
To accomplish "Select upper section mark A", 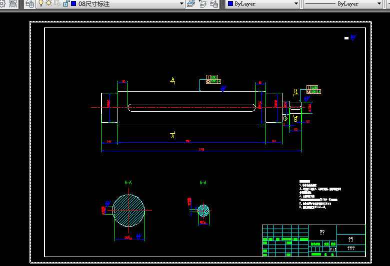I will (x=173, y=80).
